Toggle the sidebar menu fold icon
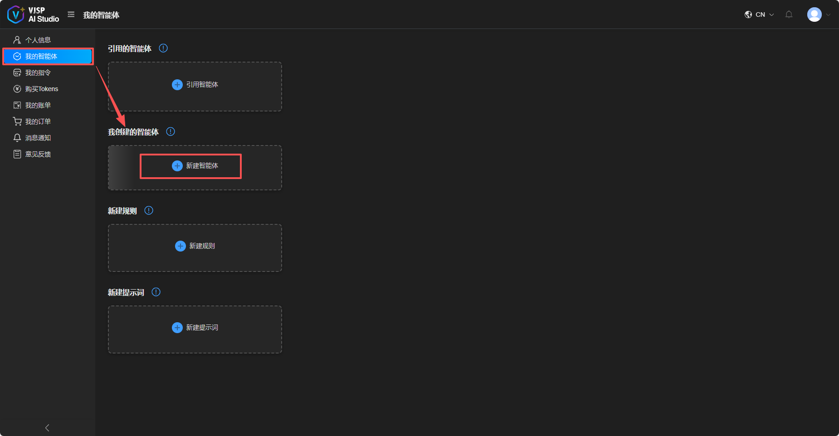Image resolution: width=839 pixels, height=436 pixels. coord(71,15)
